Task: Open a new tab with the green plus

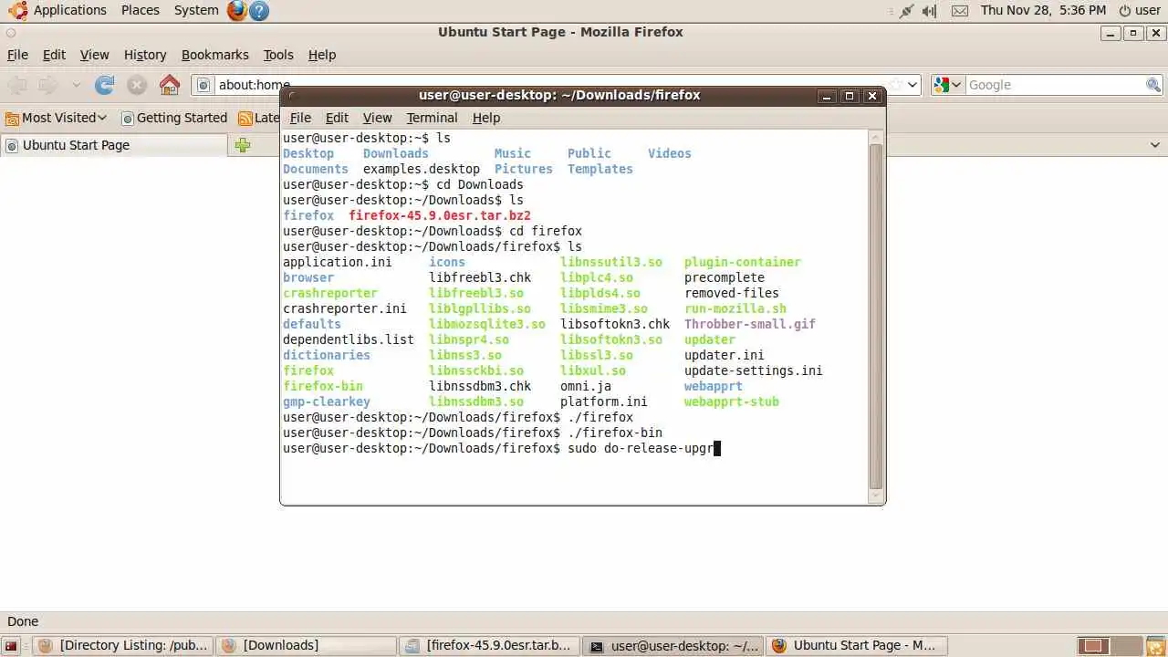Action: point(242,145)
